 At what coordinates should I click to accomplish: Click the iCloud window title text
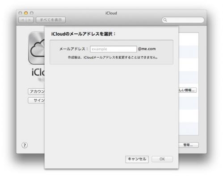(x=111, y=13)
